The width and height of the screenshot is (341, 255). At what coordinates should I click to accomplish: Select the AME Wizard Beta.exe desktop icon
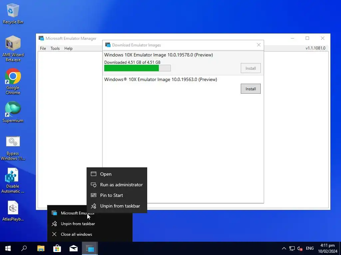tap(13, 48)
